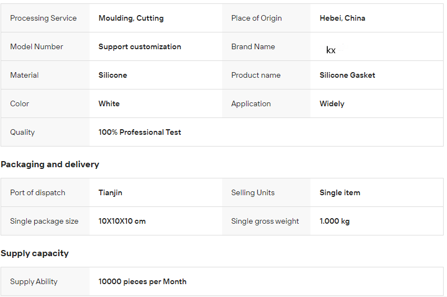Click the 'Hebei, China' origin value
Screen dimensions: 447x297
[342, 18]
